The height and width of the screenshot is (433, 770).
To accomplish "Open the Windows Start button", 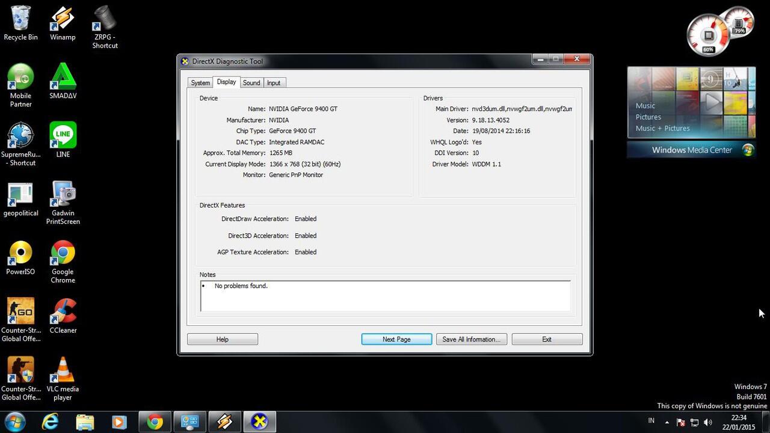I will click(15, 422).
